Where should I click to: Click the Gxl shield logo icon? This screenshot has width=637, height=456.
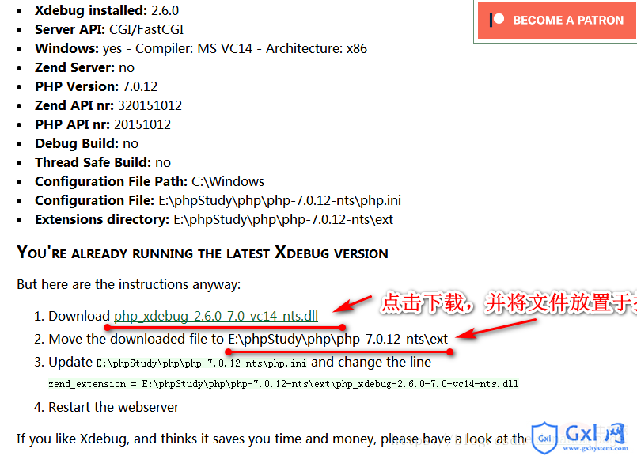tap(544, 438)
